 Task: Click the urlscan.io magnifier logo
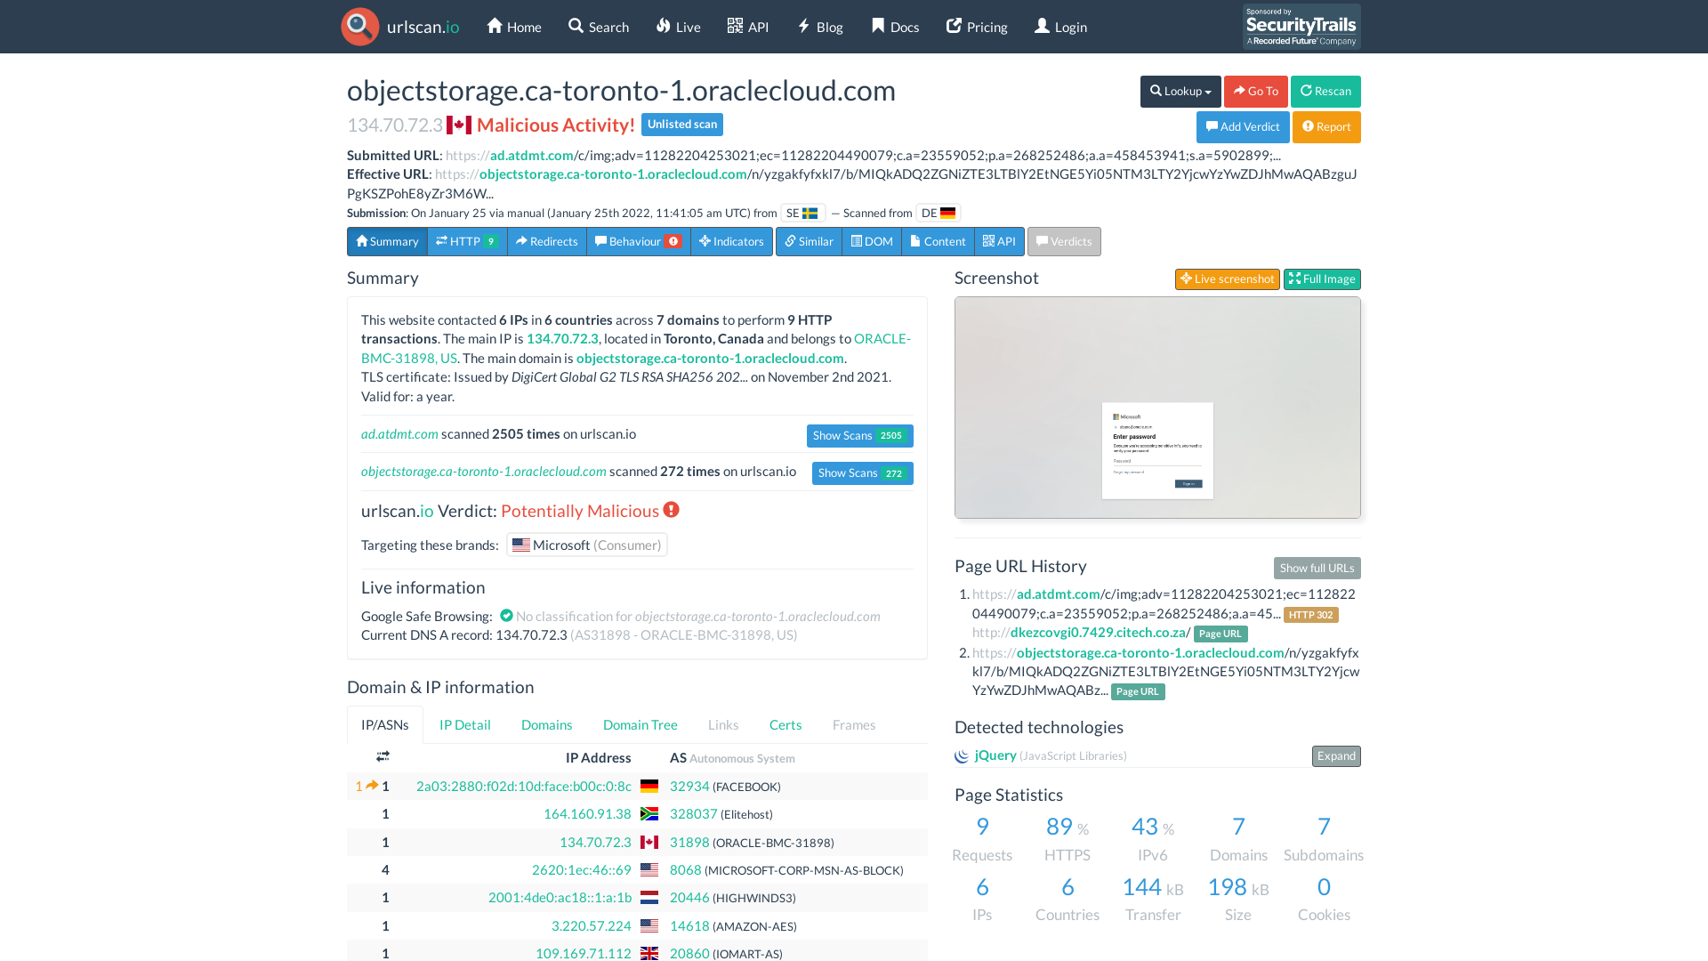coord(360,27)
